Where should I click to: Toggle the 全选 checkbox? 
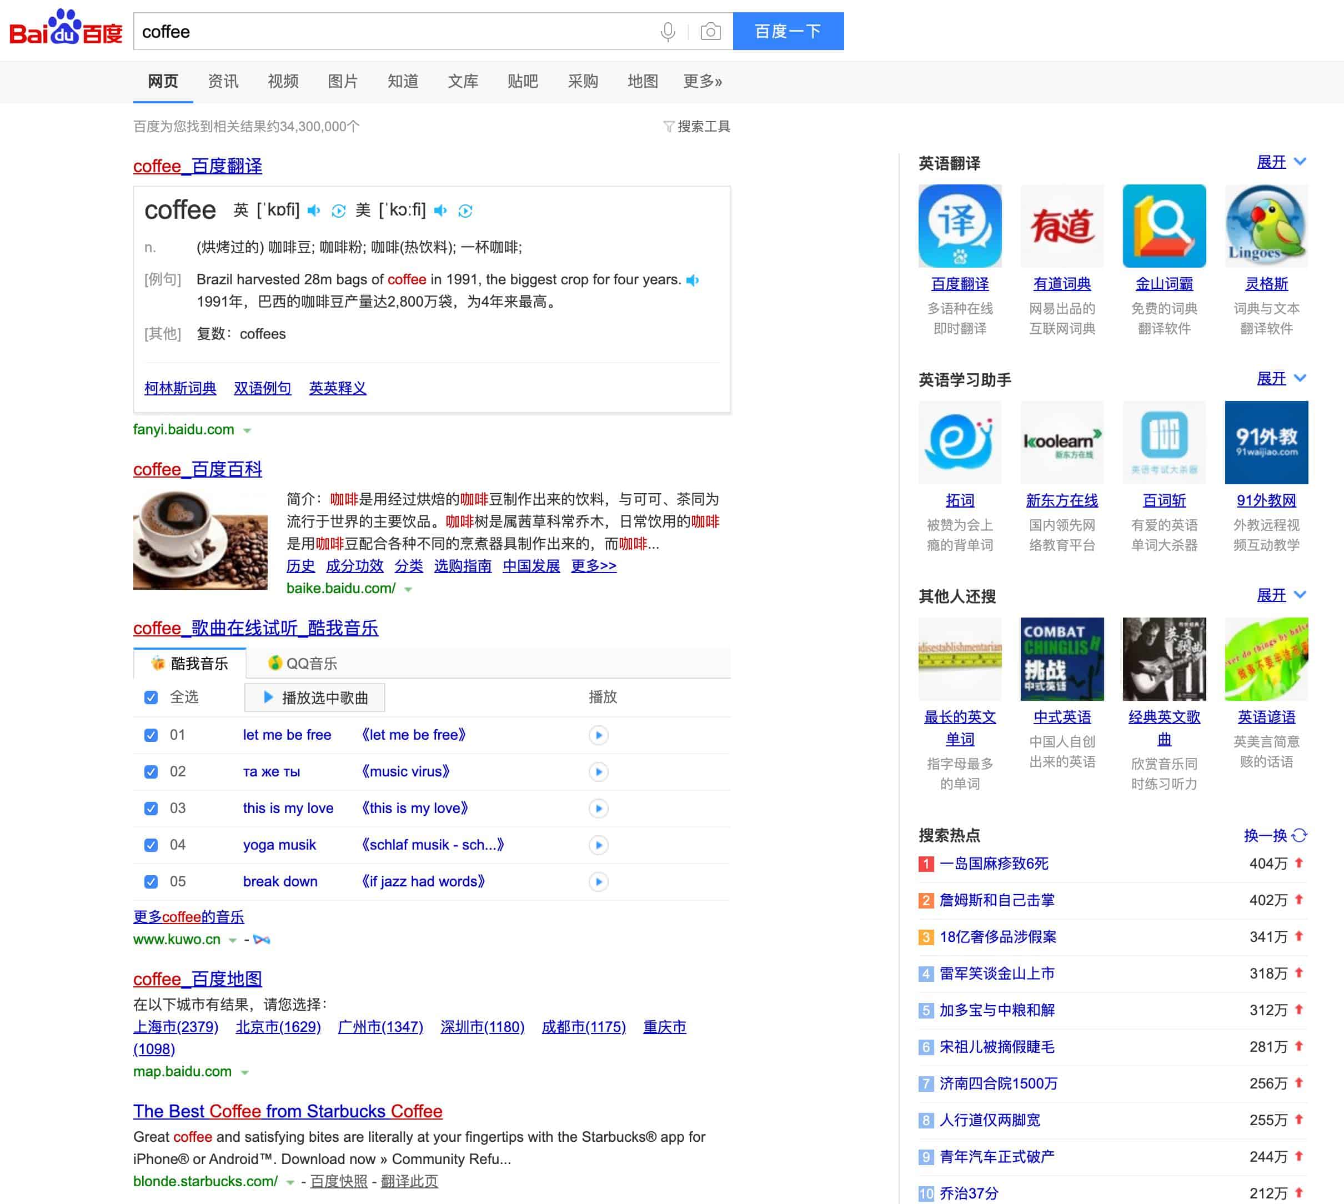pos(151,698)
